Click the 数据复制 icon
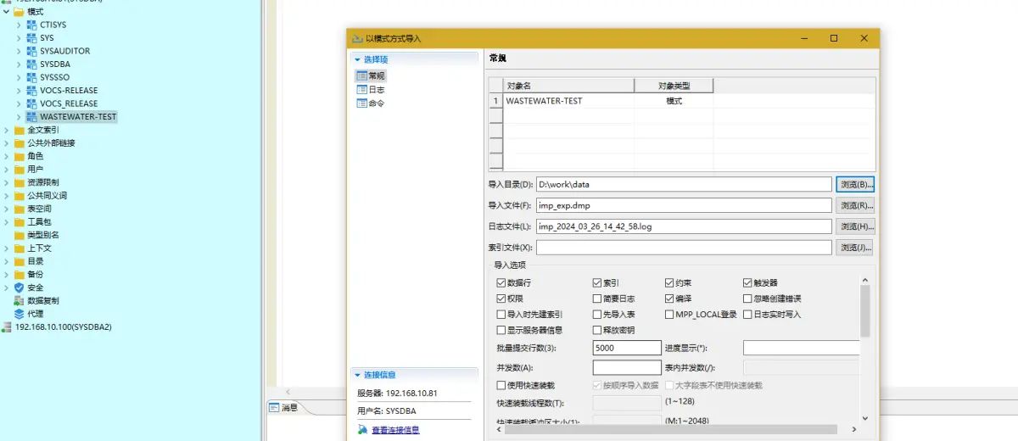The height and width of the screenshot is (441, 1018). (19, 300)
